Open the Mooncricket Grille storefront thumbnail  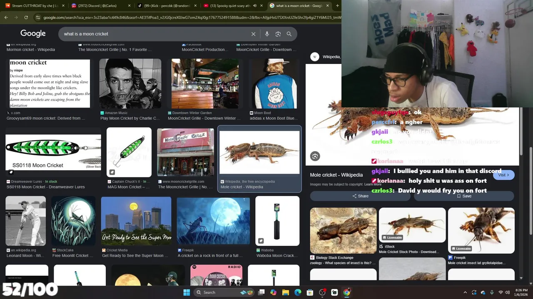(x=185, y=152)
